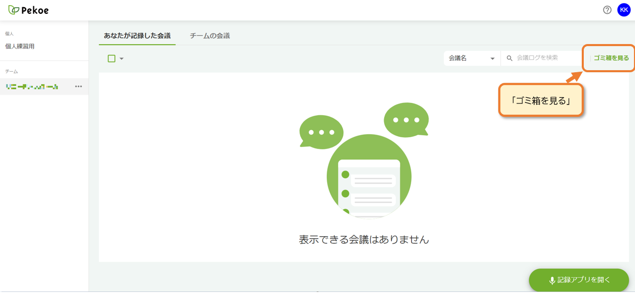This screenshot has width=635, height=294.
Task: Tick the select-all meetings checkbox
Action: [x=112, y=58]
